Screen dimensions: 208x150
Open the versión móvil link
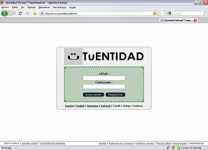click(x=30, y=143)
